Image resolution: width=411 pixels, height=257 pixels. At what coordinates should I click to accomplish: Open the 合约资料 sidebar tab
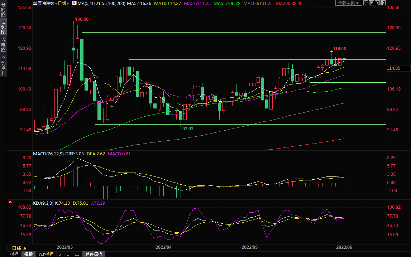[3, 66]
